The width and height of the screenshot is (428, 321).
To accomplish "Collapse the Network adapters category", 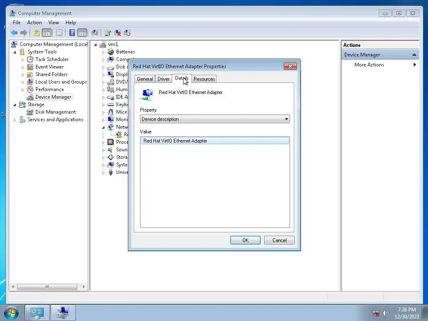I will (103, 127).
